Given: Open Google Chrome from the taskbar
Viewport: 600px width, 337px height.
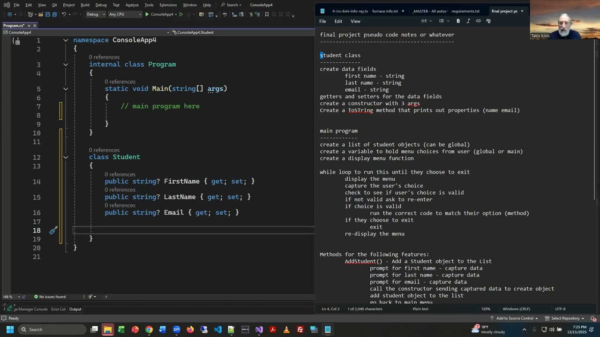Looking at the screenshot, I should pos(149,330).
